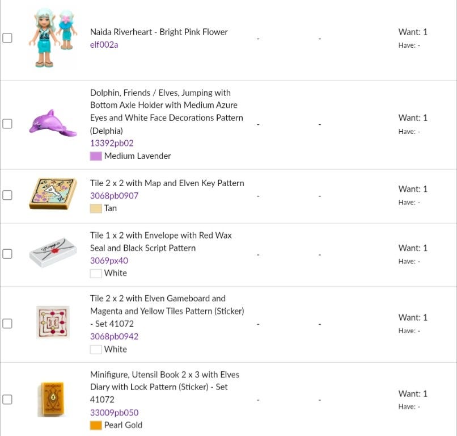Image resolution: width=457 pixels, height=436 pixels.
Task: Click the lavender dolphin Delphia image
Action: click(53, 123)
